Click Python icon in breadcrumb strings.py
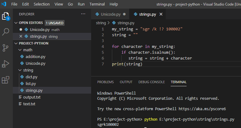Image resolution: width=241 pixels, height=128 pixels. (x=114, y=23)
